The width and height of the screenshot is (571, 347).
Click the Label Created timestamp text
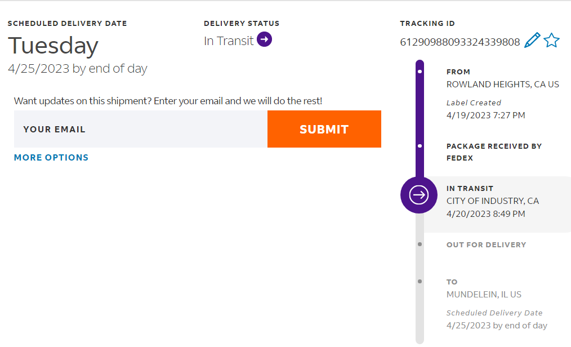coord(485,115)
